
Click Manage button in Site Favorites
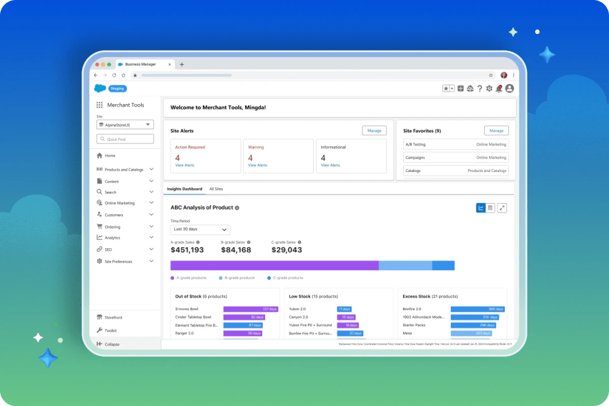[497, 130]
